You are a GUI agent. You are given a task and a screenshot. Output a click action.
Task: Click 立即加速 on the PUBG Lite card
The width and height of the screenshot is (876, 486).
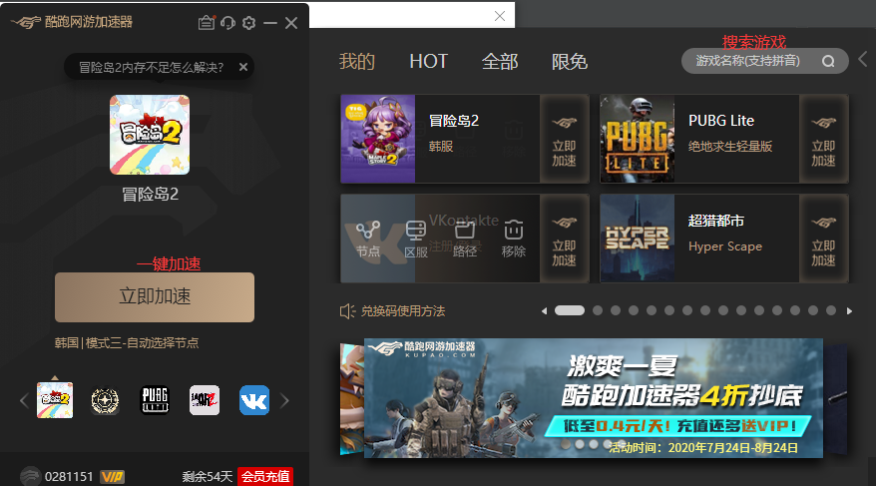pyautogui.click(x=823, y=139)
